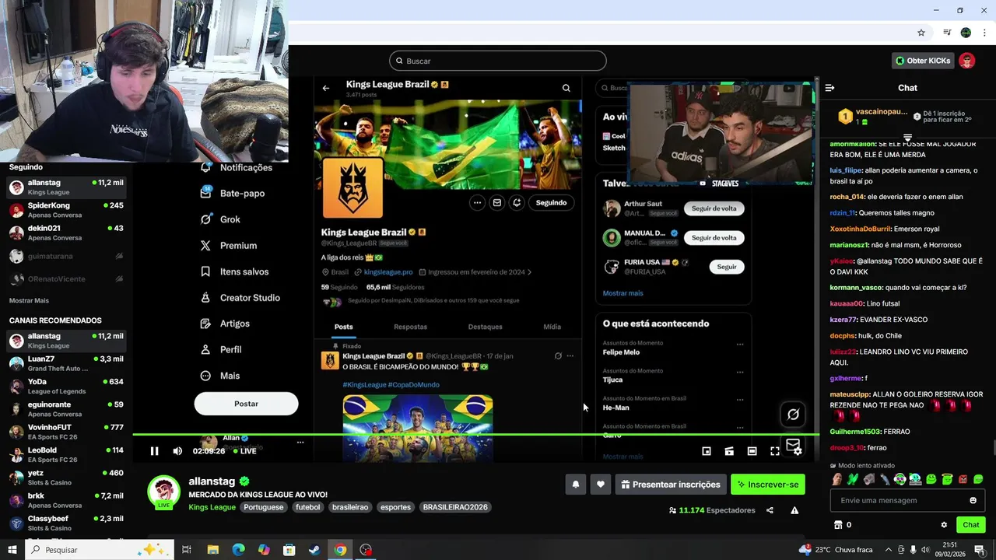Open Task View on the taskbar
Image resolution: width=996 pixels, height=560 pixels.
(x=187, y=550)
